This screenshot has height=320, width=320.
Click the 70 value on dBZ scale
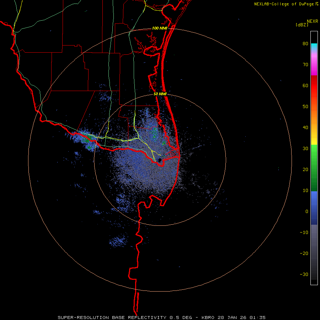[x=305, y=65]
